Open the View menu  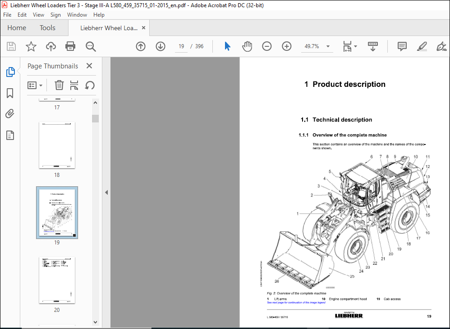click(x=38, y=15)
